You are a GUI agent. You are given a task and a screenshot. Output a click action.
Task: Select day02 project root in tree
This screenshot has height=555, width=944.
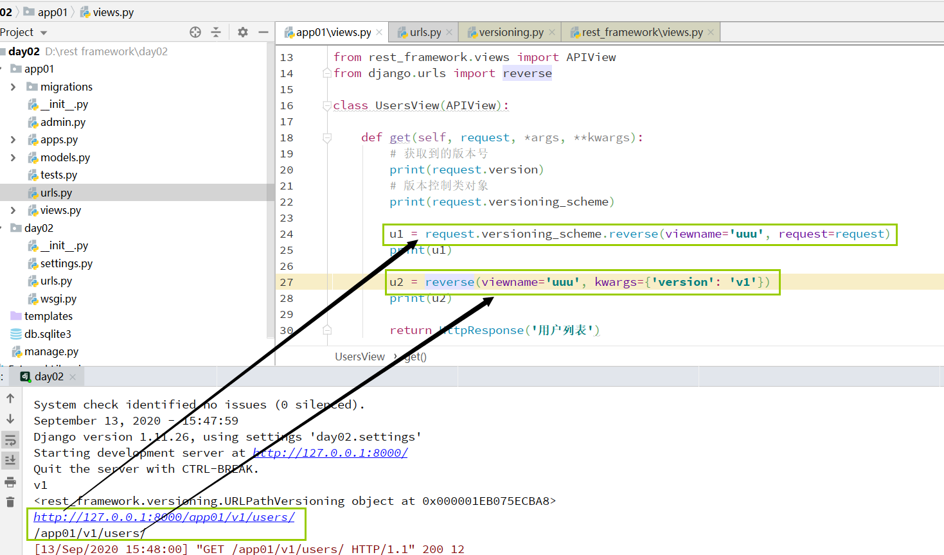click(x=24, y=51)
